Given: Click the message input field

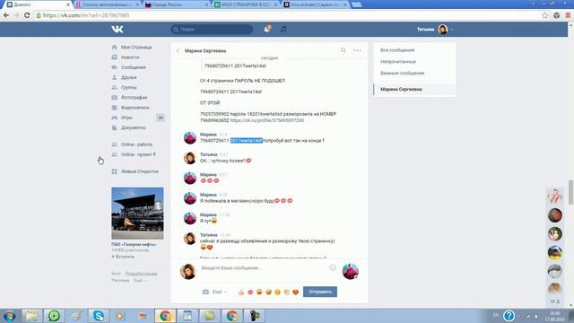Looking at the screenshot, I should (264, 268).
